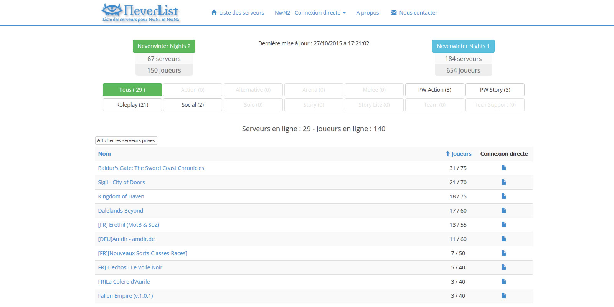
Task: Click the Dernière mise à jour timestamp
Action: 314,43
